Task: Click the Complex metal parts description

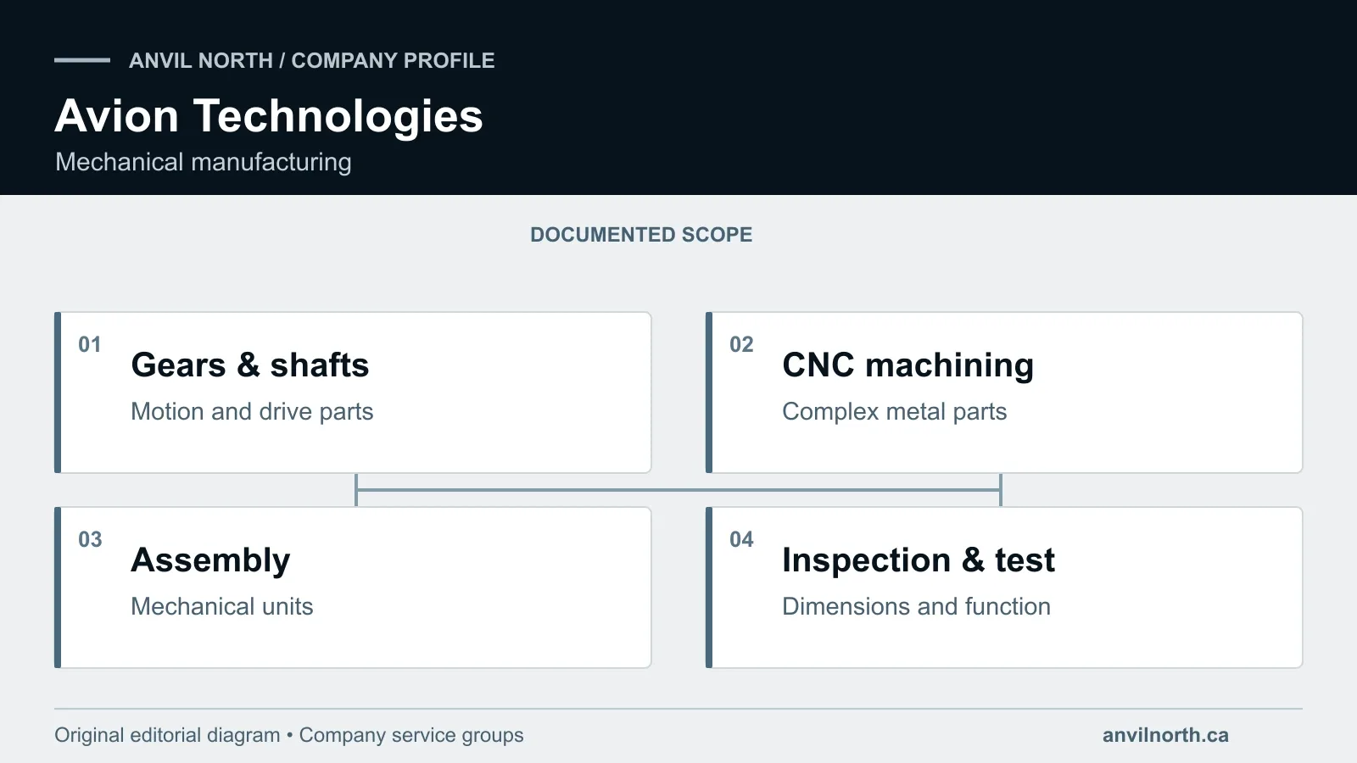Action: (894, 412)
